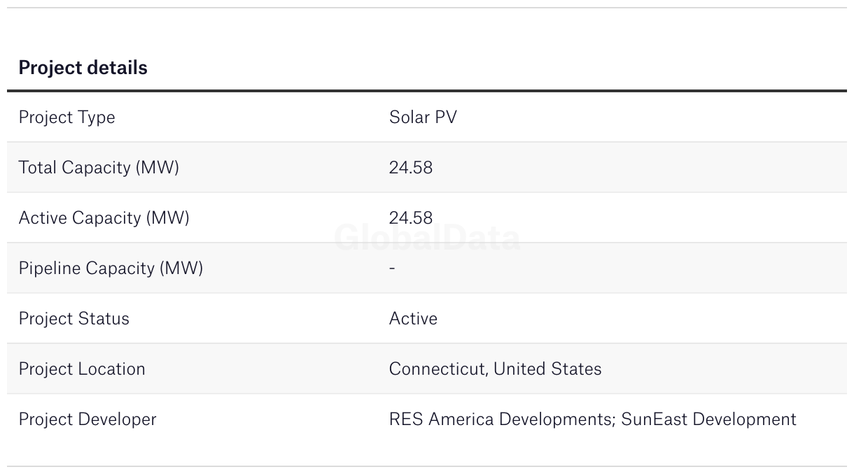
Task: Select the Pipeline Capacity (MW) label
Action: [x=111, y=268]
